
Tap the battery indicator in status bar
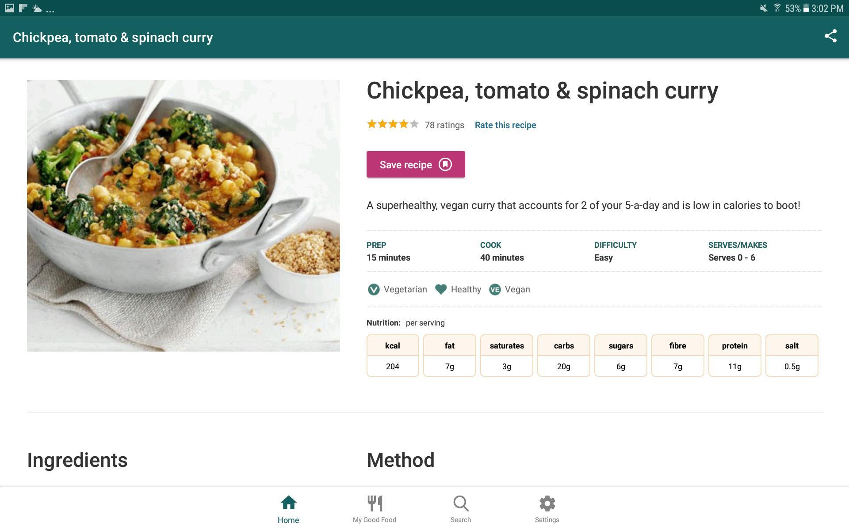806,8
